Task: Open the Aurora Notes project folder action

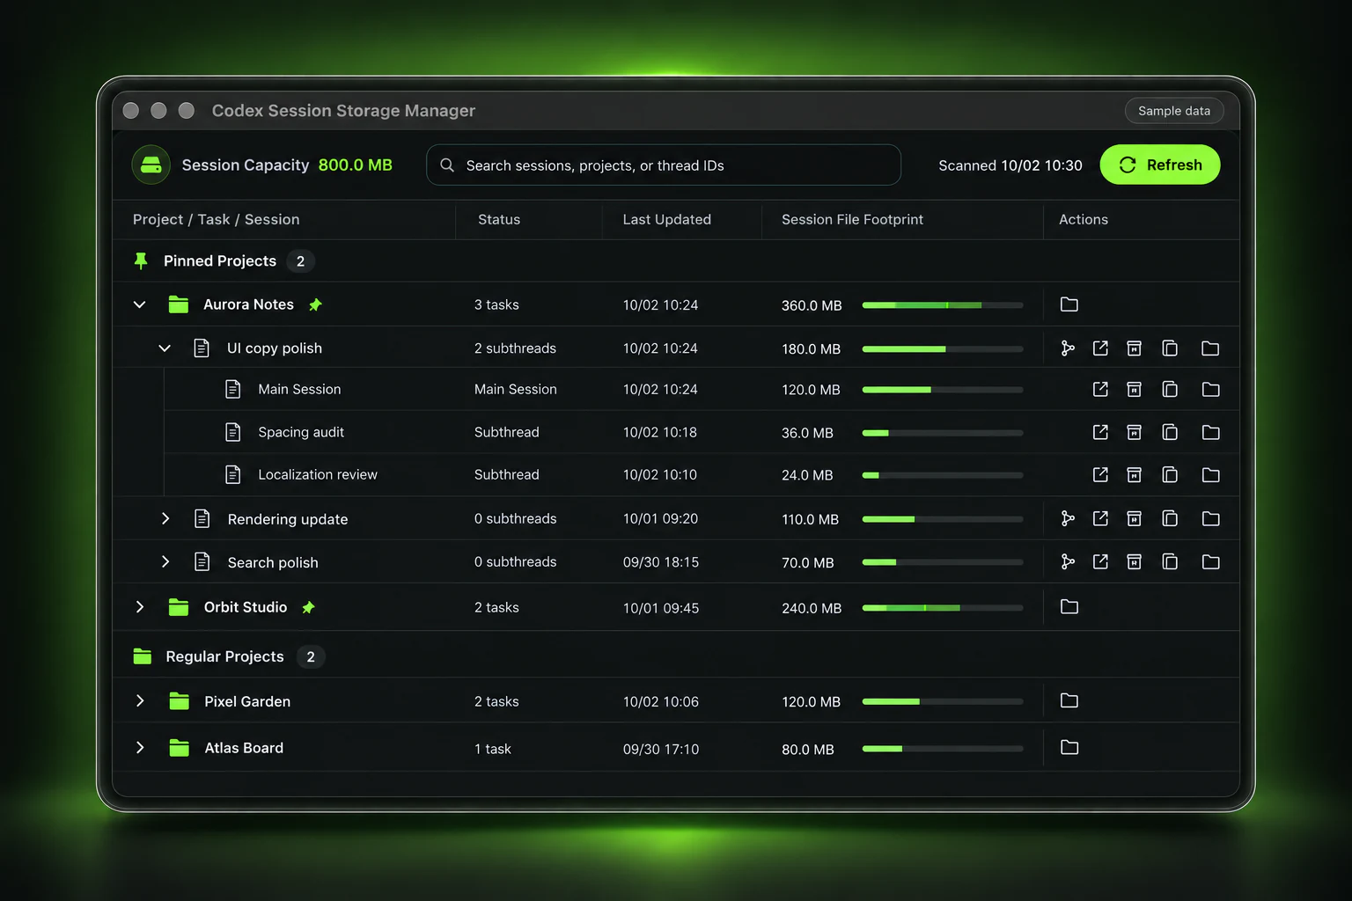Action: point(1069,304)
